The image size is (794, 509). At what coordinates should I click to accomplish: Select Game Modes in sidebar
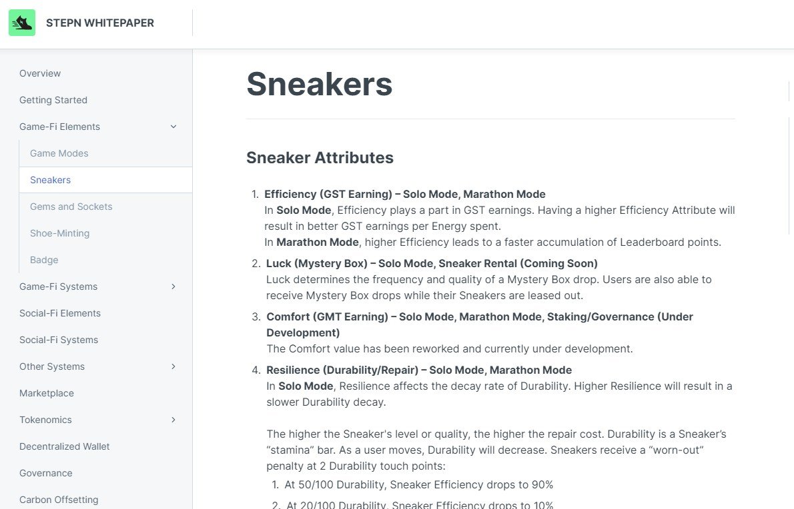point(59,153)
